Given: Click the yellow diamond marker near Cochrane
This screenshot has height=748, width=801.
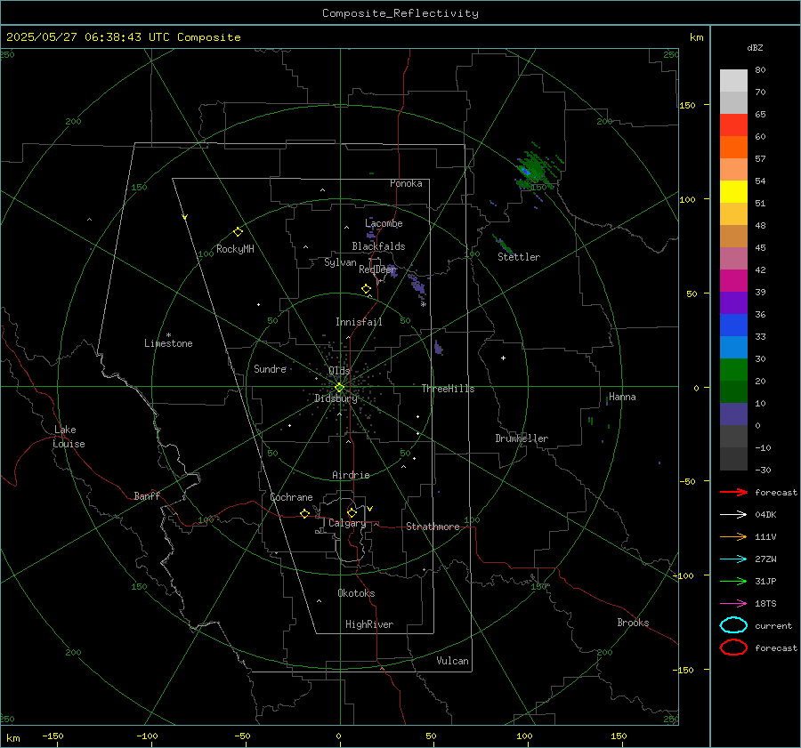Looking at the screenshot, I should tap(304, 514).
